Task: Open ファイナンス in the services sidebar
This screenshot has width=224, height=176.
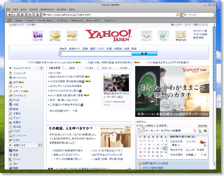Action: tap(20, 96)
